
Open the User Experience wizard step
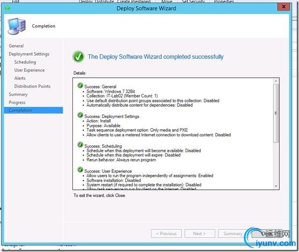[29, 70]
